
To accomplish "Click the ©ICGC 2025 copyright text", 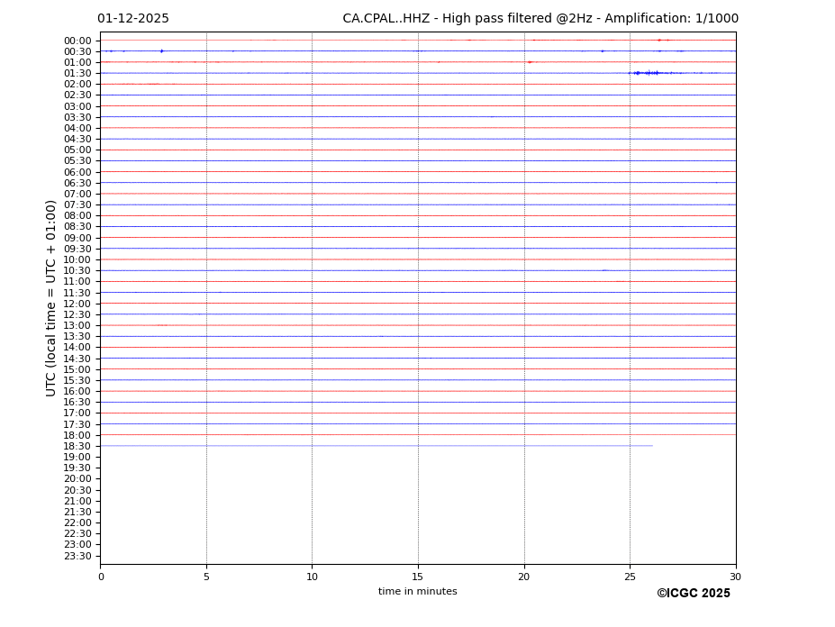I will (693, 594).
